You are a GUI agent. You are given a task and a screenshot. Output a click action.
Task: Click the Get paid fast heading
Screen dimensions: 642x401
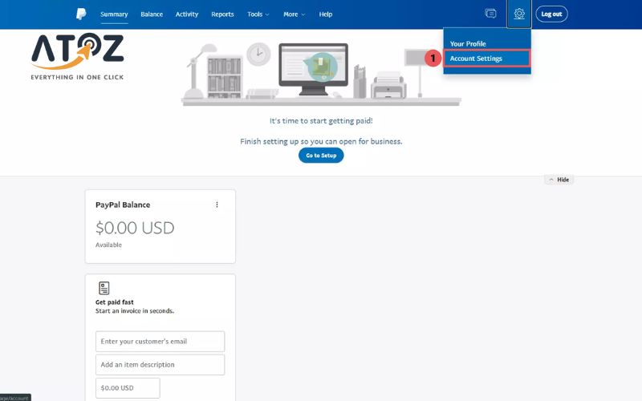[115, 302]
